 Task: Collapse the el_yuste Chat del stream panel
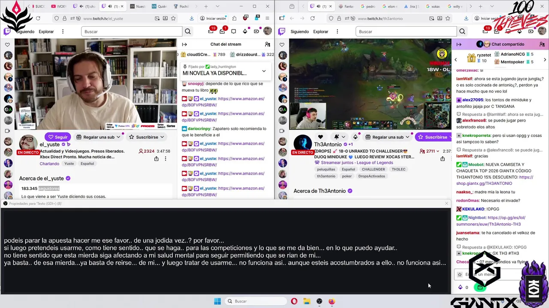coord(184,44)
